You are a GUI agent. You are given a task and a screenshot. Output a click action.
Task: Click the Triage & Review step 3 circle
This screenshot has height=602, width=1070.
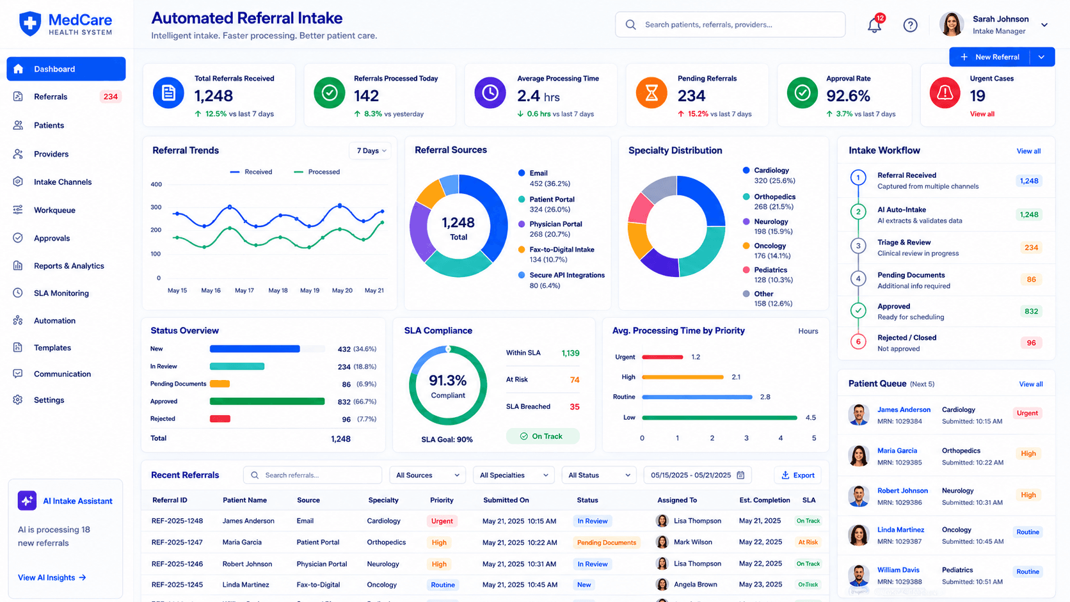858,246
